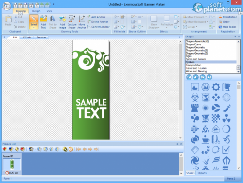
Task: Select the Edit canvas tab
Action: [x=15, y=37]
